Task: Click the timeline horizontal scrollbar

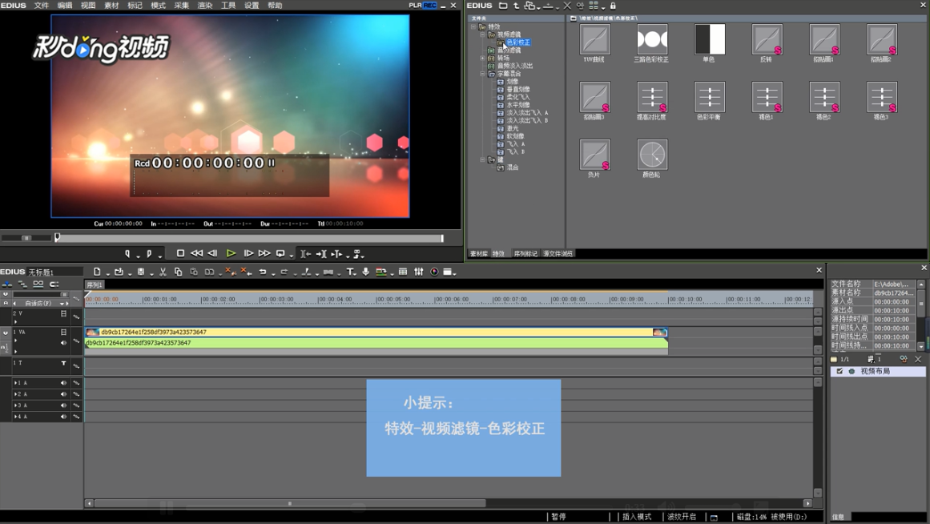Action: 289,503
